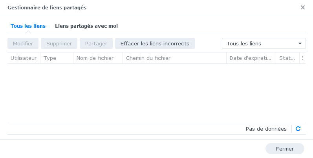313x158 pixels.
Task: Expand the "Tous les liens" filter dropdown
Action: [x=264, y=44]
